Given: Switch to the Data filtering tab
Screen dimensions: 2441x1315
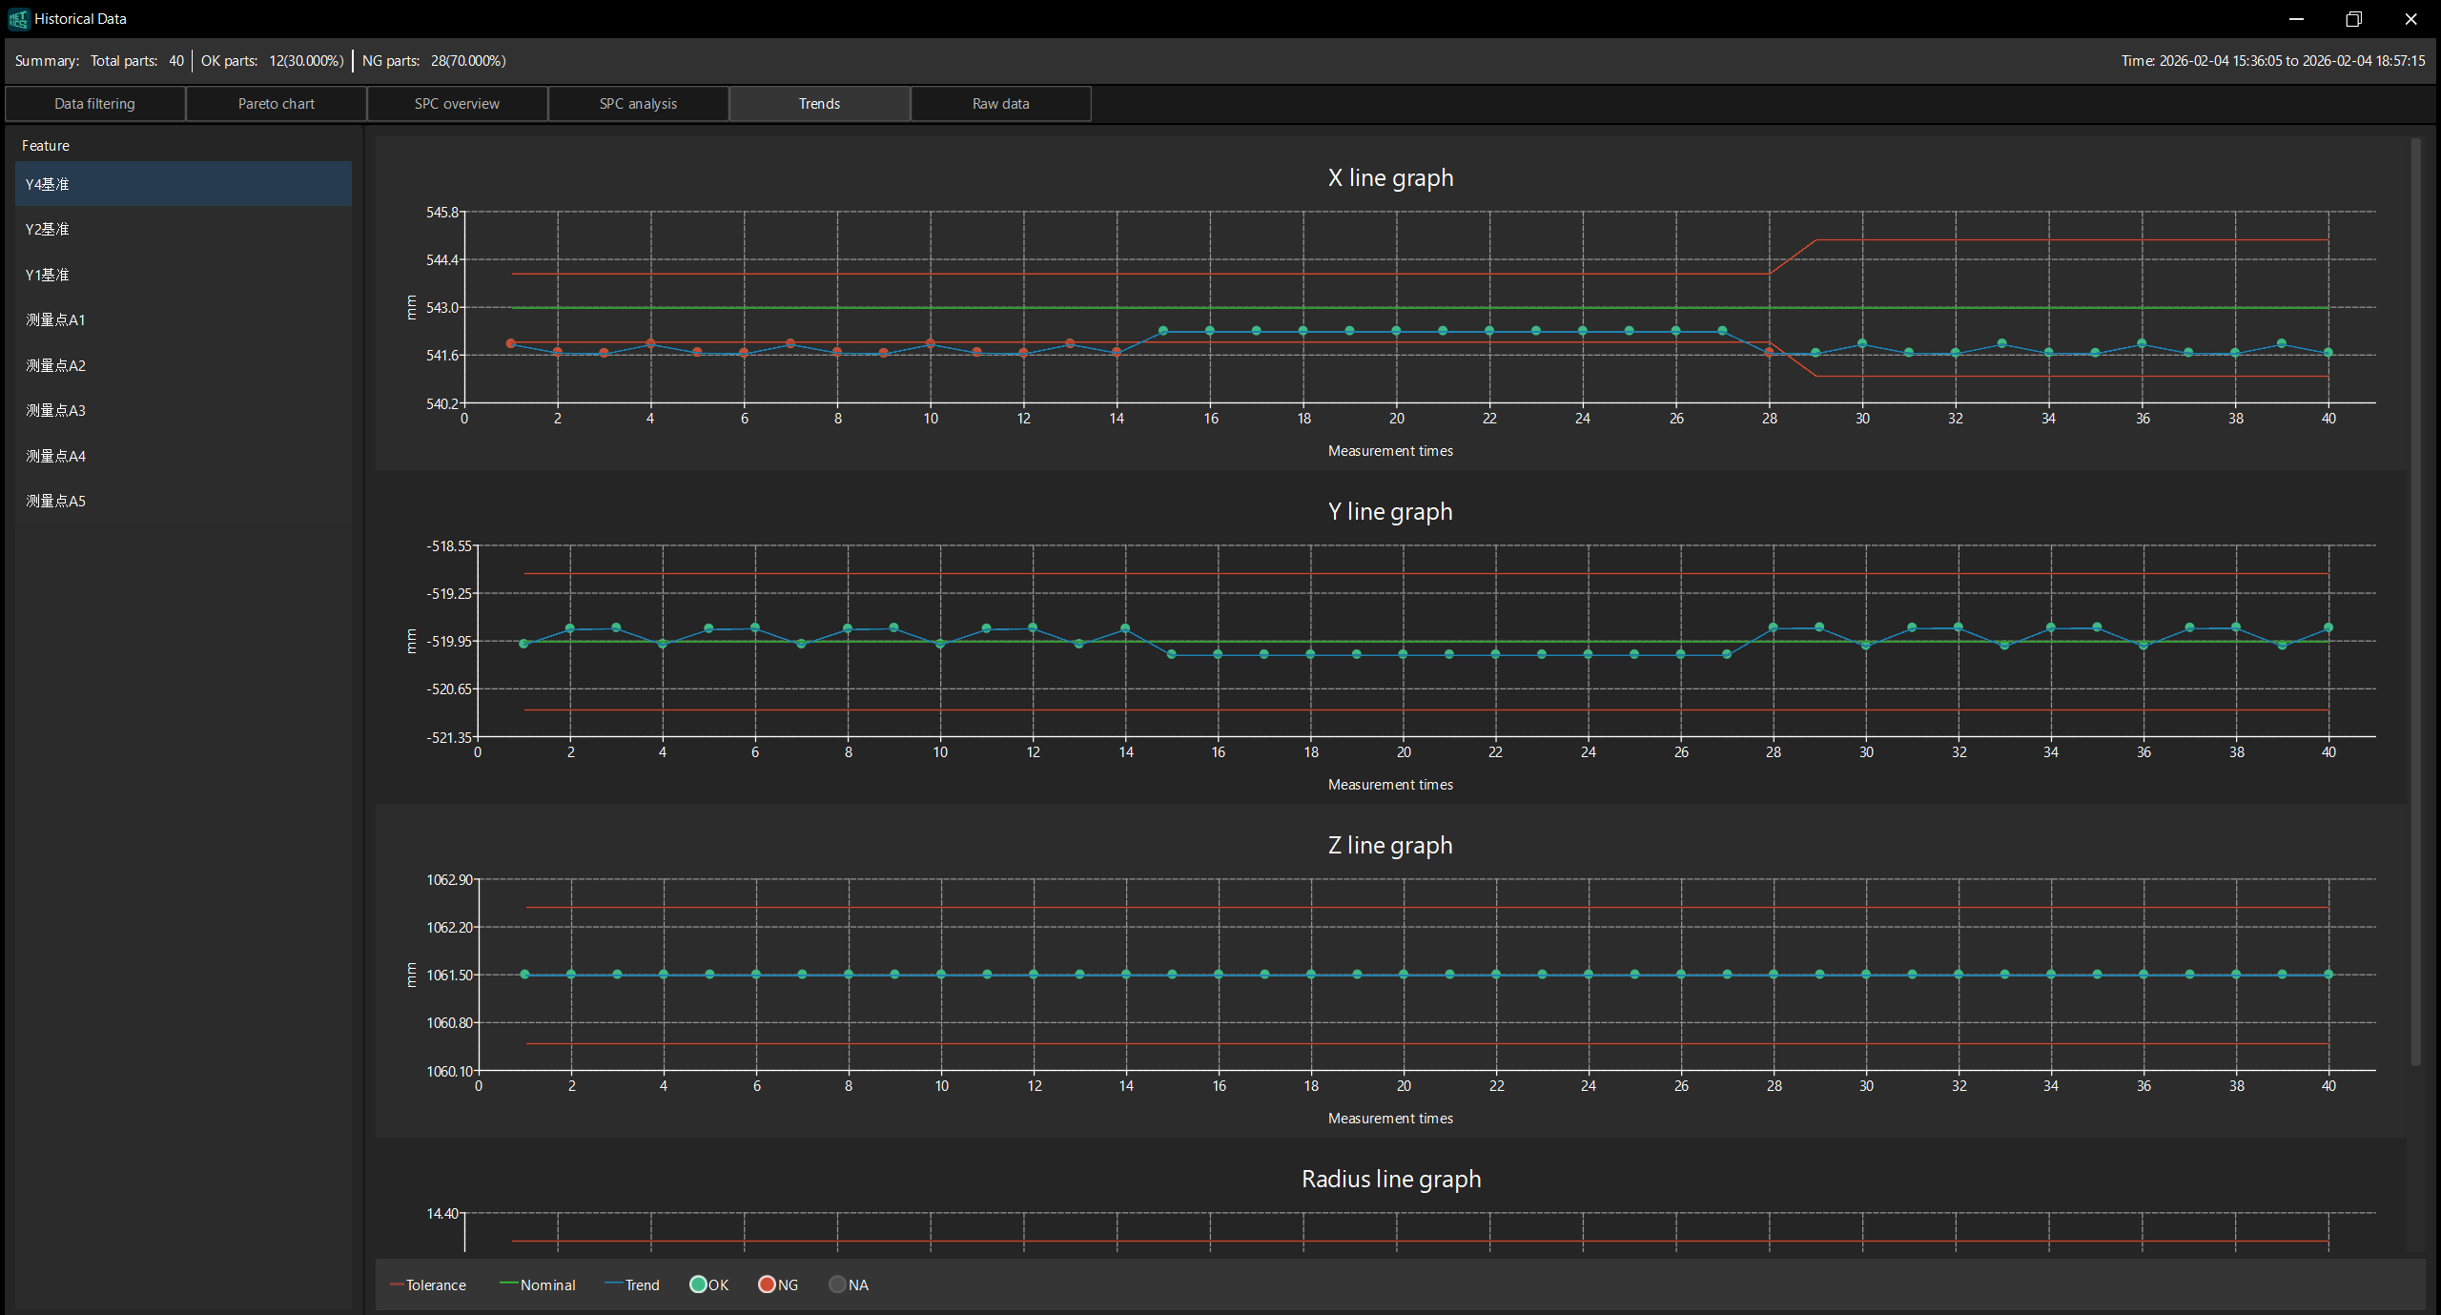Looking at the screenshot, I should (94, 104).
